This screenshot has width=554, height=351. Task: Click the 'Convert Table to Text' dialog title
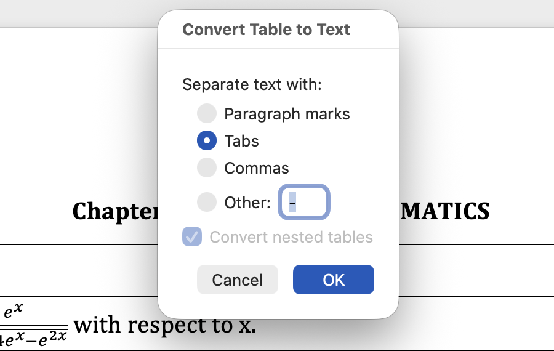[267, 30]
